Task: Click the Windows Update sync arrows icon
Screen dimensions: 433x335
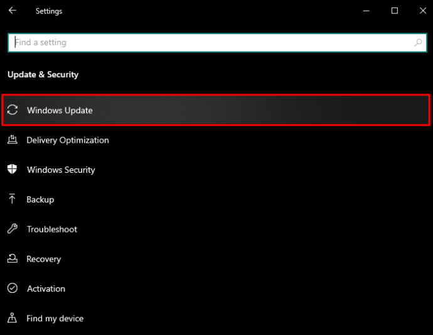Action: [x=13, y=111]
